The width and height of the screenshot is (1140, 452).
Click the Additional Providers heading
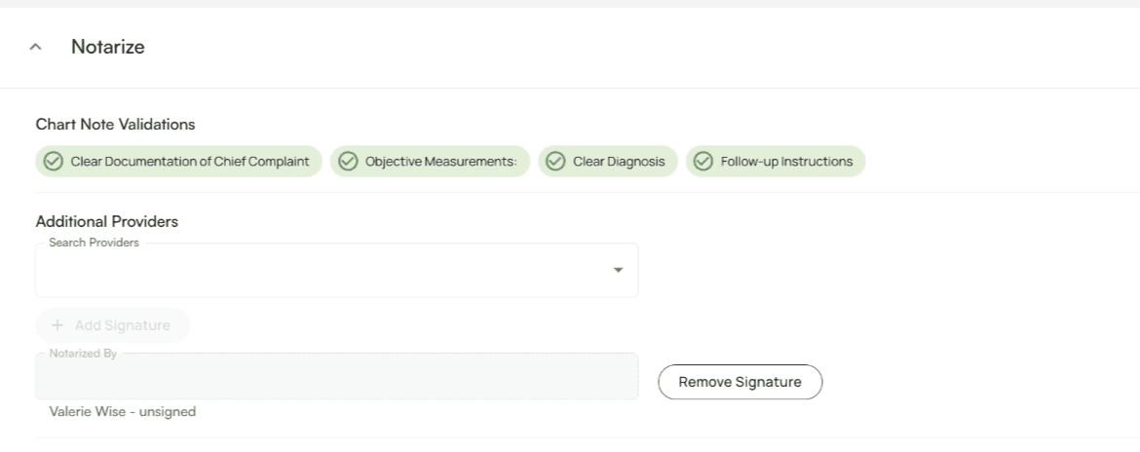pos(107,221)
